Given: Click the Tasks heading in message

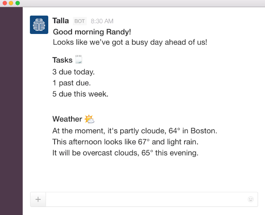Looking at the screenshot, I should pos(63,60).
